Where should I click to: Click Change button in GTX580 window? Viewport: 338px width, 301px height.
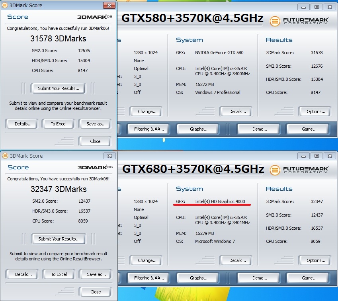[x=147, y=111]
